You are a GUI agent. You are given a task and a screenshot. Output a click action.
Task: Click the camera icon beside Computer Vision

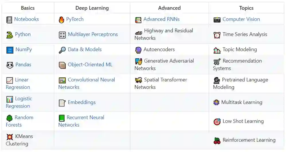coord(217,20)
